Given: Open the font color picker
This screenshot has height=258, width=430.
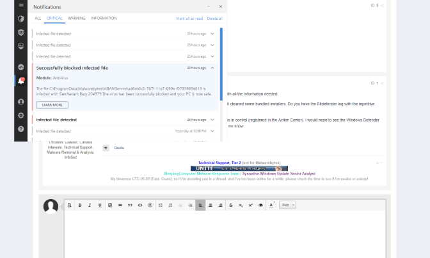Looking at the screenshot, I should click(271, 205).
